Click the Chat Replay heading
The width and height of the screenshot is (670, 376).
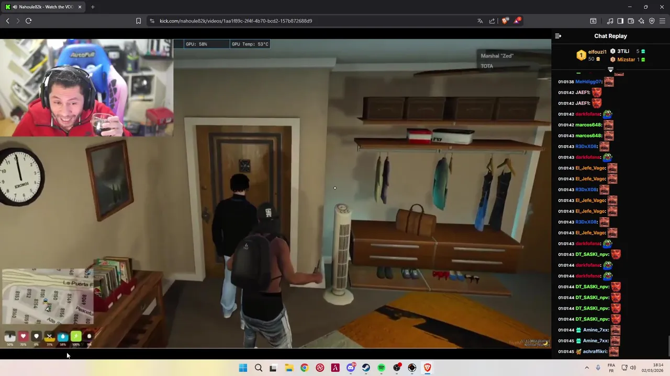[610, 36]
